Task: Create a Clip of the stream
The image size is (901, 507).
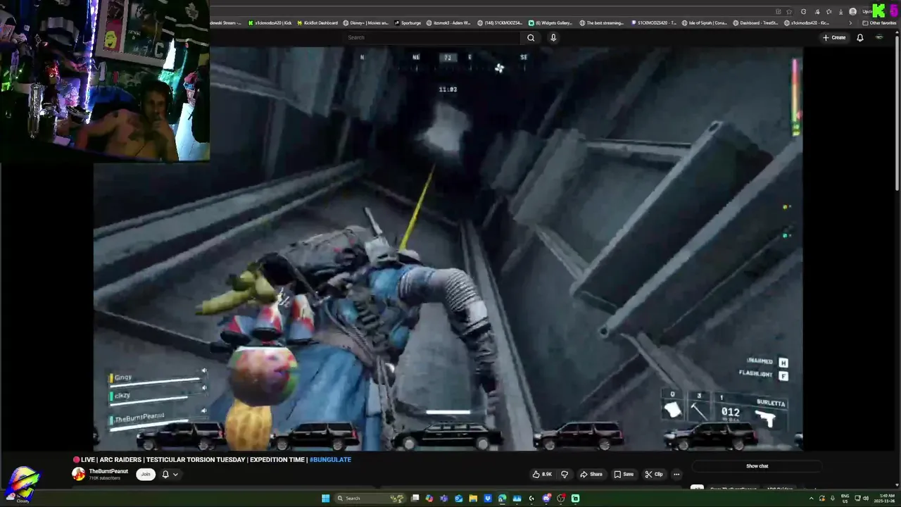Action: [654, 474]
